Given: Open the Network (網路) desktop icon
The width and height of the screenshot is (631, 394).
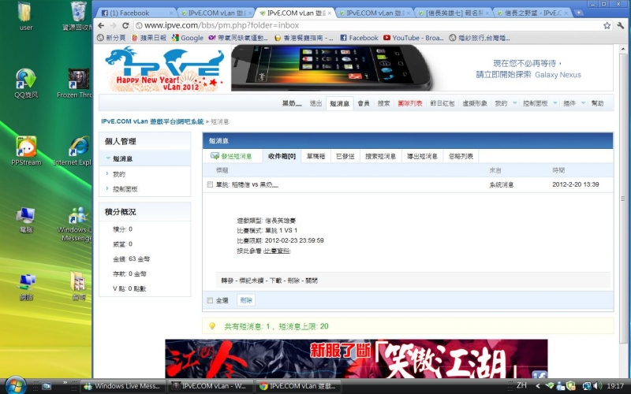Looking at the screenshot, I should point(26,286).
